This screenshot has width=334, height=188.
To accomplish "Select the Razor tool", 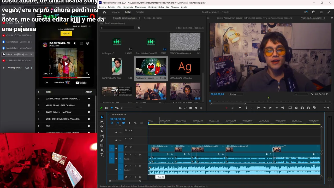I will 102,131.
